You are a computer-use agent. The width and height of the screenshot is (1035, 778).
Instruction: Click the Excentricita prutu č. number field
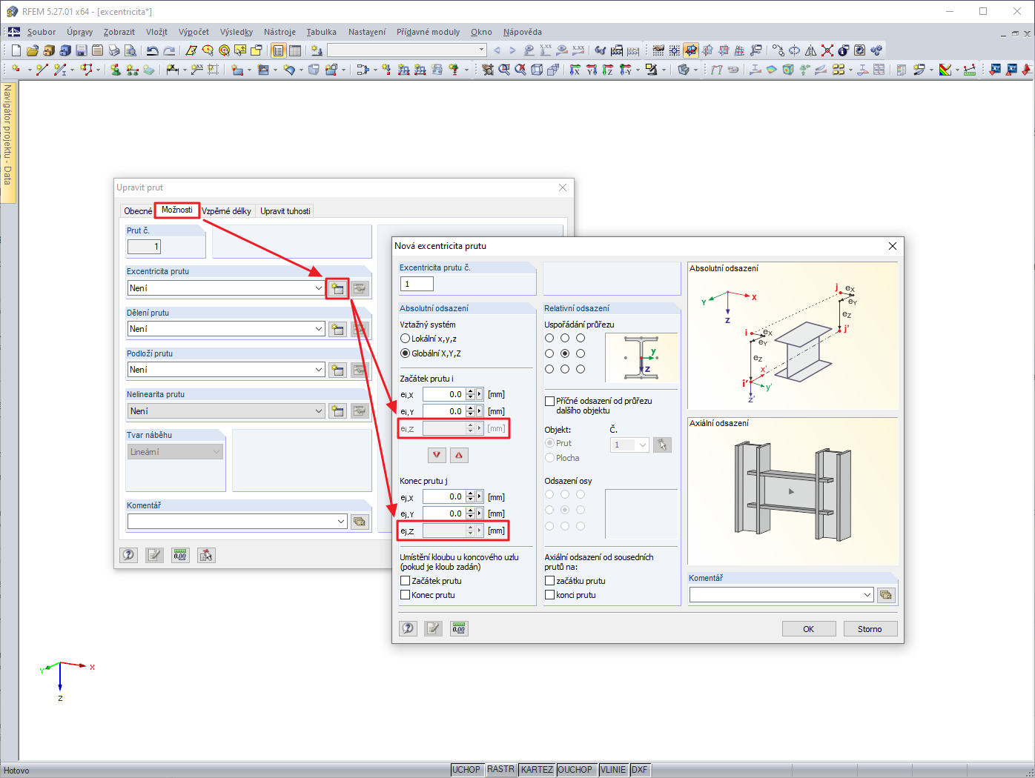[x=417, y=284]
